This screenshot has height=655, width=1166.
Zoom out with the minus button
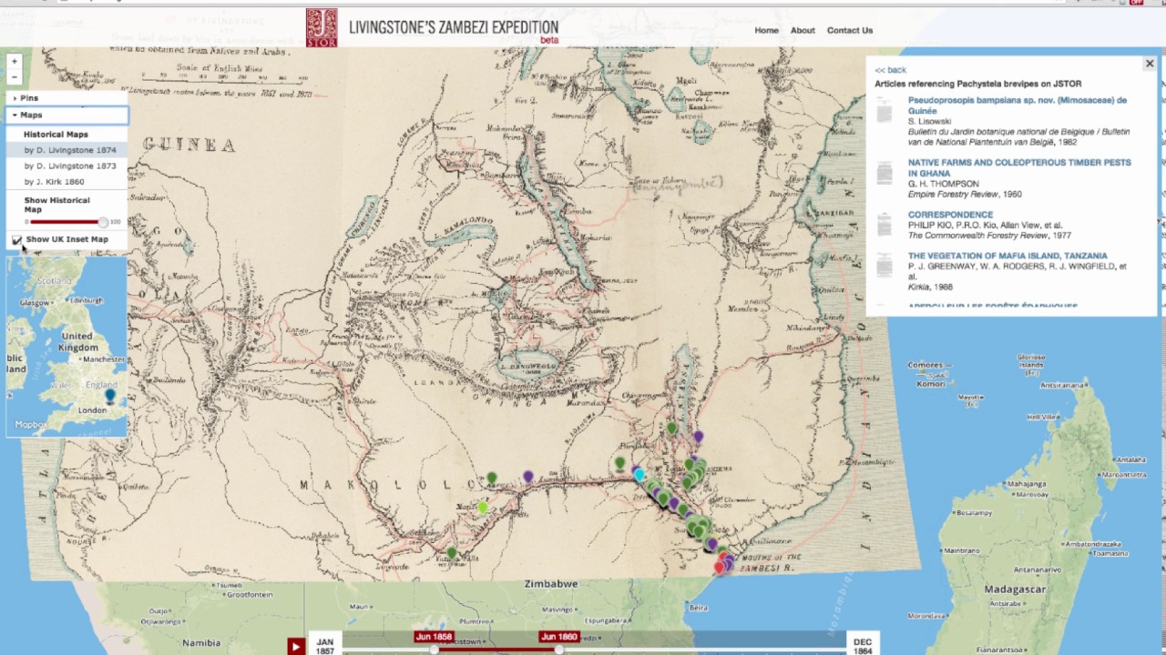[x=14, y=76]
